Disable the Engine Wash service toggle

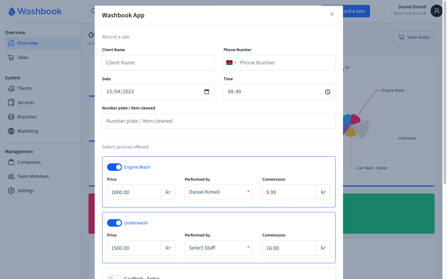[x=115, y=167]
